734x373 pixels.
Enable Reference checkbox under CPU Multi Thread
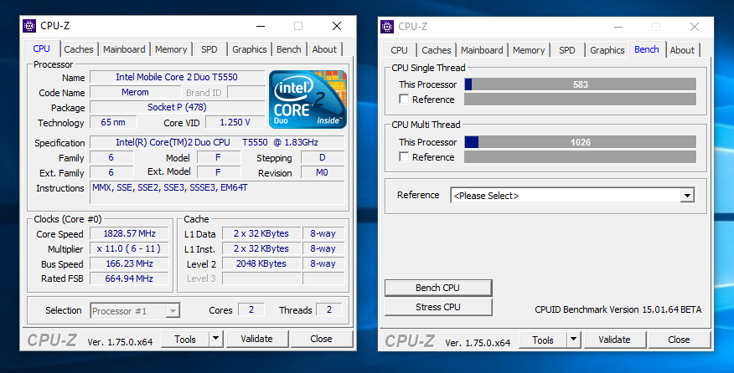click(404, 156)
